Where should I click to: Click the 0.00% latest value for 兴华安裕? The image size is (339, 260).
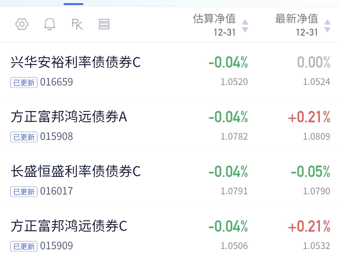(314, 62)
